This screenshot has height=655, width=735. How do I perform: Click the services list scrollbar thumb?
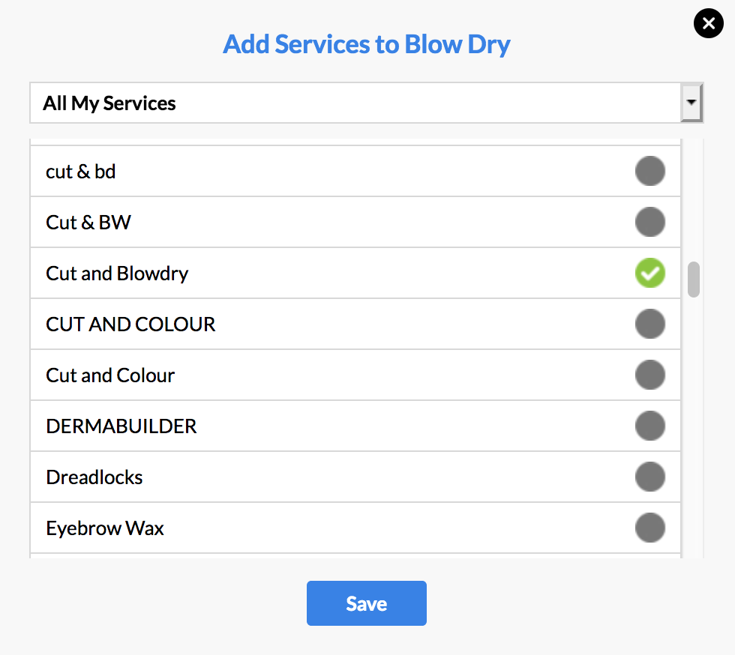[693, 280]
